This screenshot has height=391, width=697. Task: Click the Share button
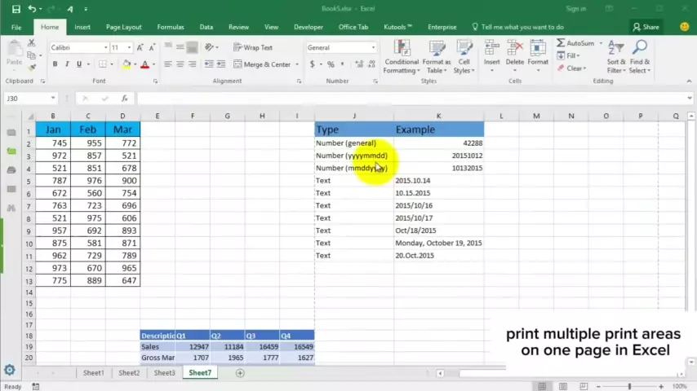point(646,27)
